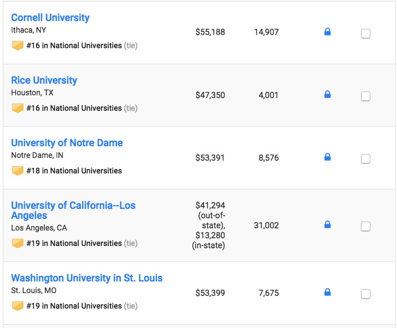Click the lock icon in Cornell University row
This screenshot has height=328, width=397.
(x=327, y=32)
